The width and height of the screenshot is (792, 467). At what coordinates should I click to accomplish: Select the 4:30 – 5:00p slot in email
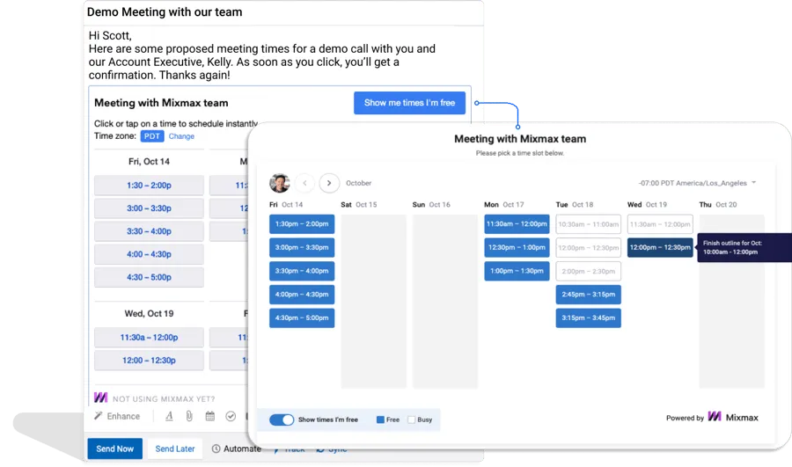coord(149,277)
